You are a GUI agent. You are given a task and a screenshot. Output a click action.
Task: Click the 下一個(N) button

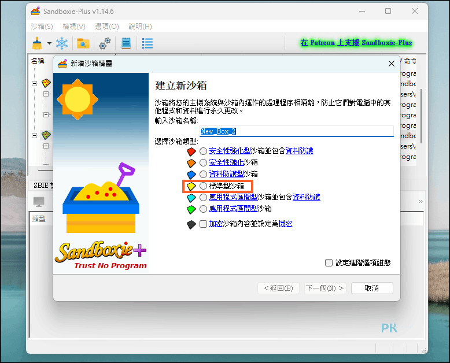pyautogui.click(x=325, y=288)
